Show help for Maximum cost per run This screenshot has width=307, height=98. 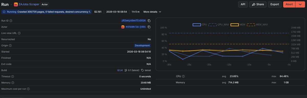(28, 89)
